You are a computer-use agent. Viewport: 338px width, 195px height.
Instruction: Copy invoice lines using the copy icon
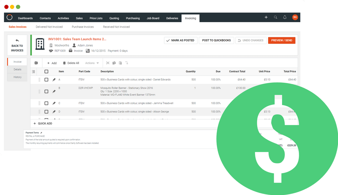(x=114, y=63)
